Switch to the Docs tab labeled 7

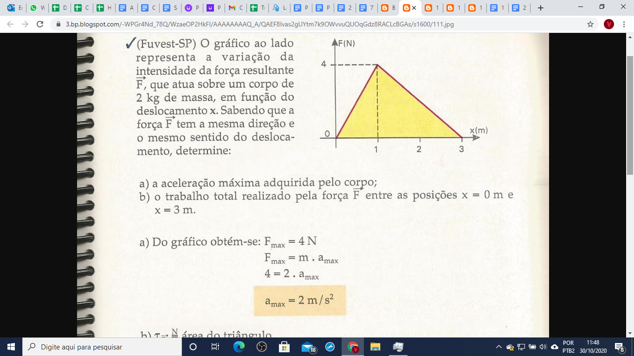(367, 8)
